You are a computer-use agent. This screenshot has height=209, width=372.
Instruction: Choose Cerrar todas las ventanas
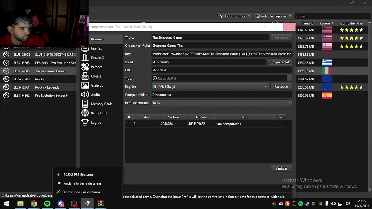click(x=87, y=192)
